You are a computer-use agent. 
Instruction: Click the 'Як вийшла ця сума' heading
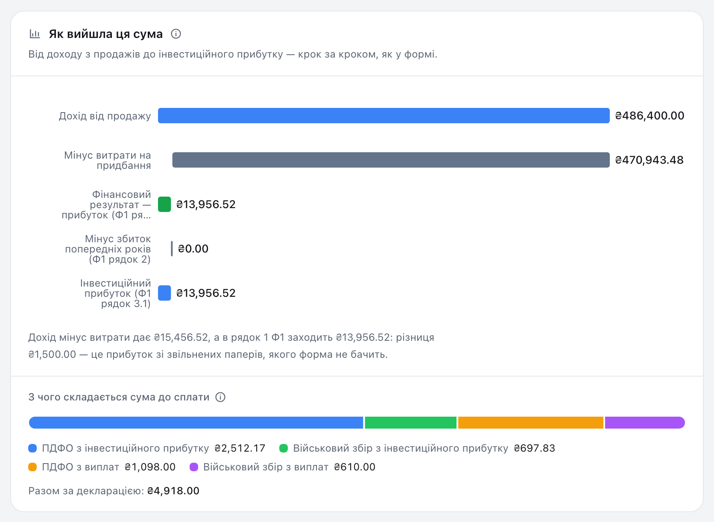click(x=106, y=34)
